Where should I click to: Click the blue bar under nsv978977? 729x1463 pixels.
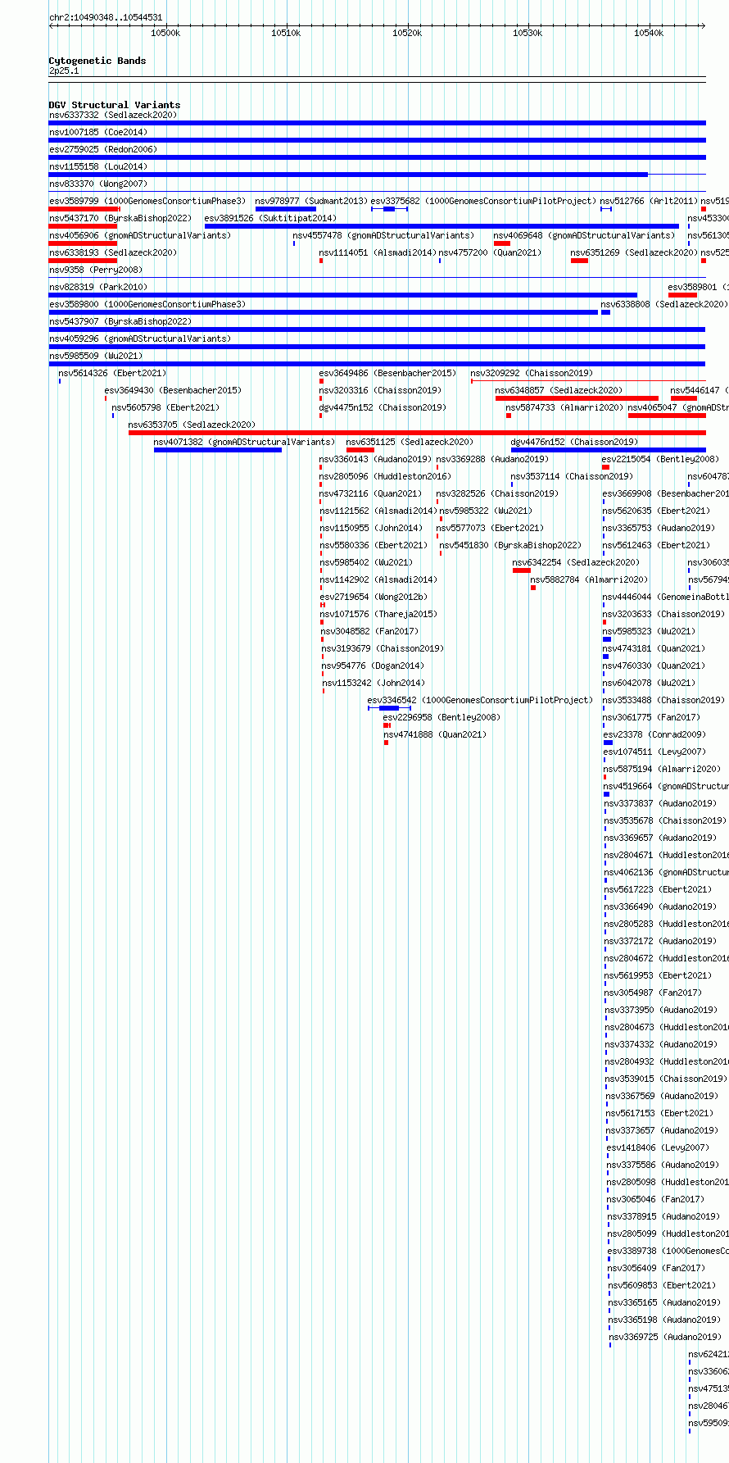286,209
